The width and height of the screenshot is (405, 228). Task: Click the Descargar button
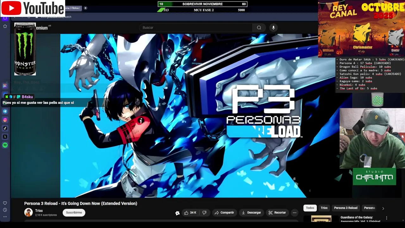(x=251, y=213)
